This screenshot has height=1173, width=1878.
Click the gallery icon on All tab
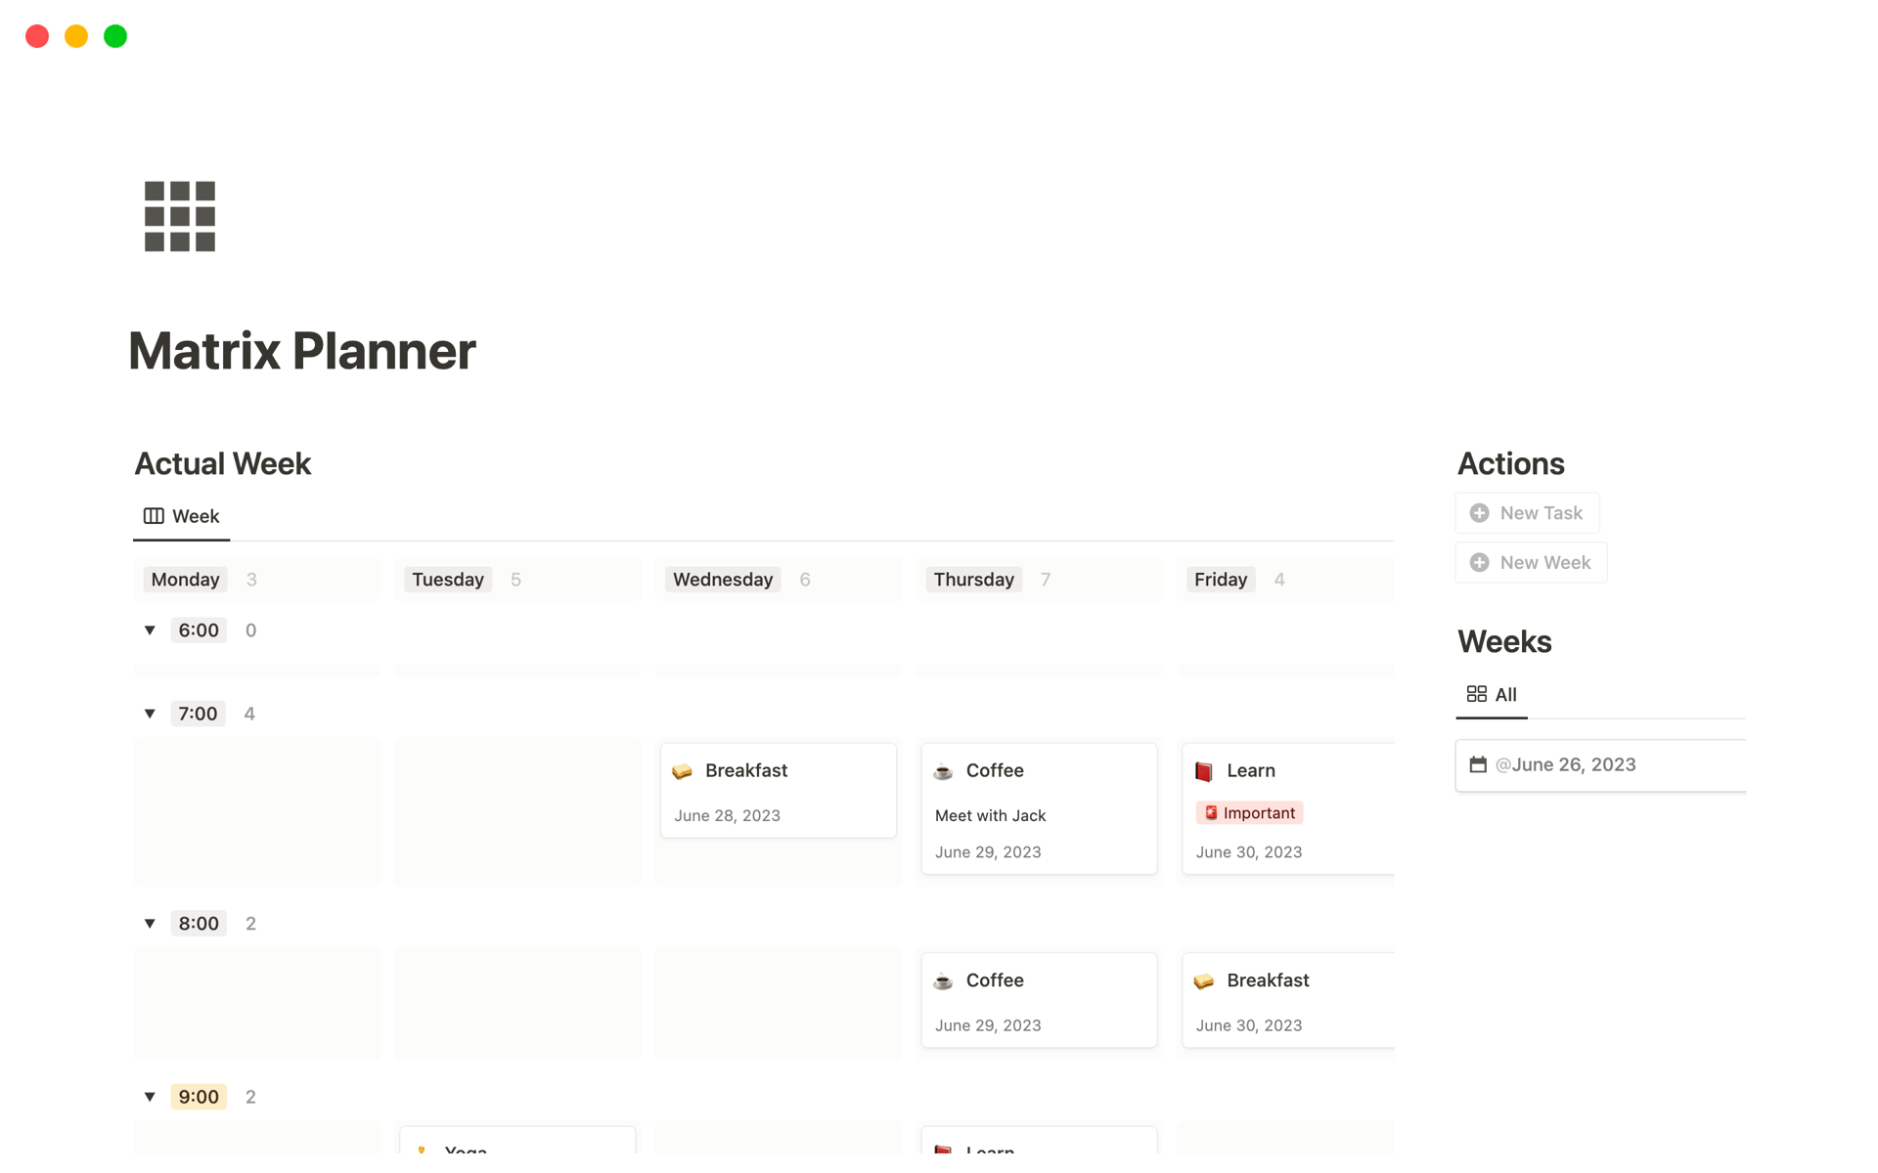click(x=1476, y=694)
